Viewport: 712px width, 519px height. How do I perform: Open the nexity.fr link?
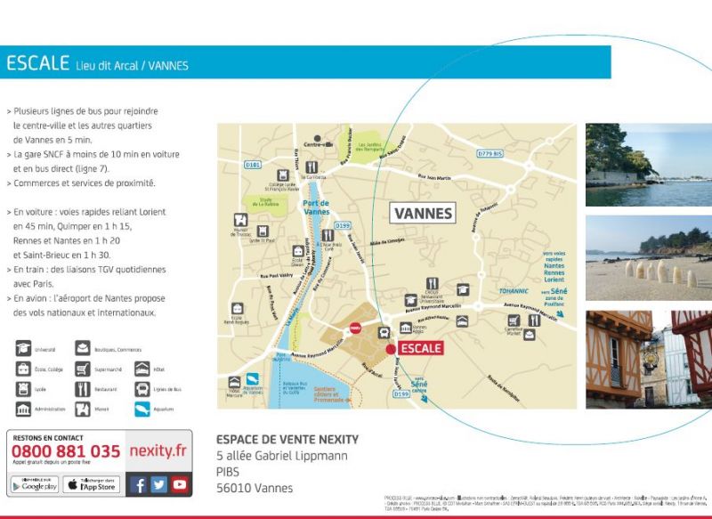158,450
